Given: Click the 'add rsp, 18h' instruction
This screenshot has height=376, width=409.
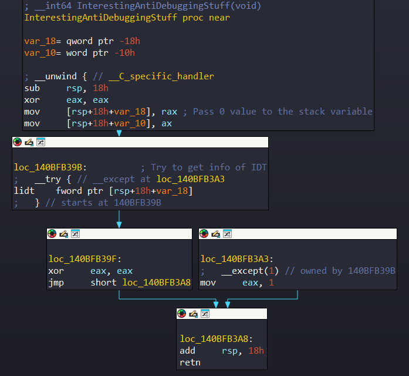Looking at the screenshot, I should point(222,350).
